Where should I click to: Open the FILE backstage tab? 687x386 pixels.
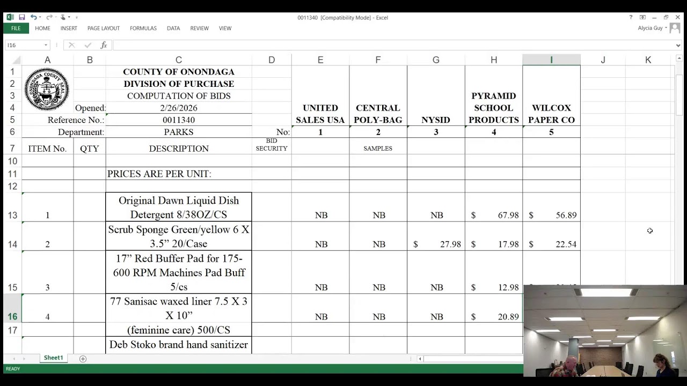click(16, 28)
